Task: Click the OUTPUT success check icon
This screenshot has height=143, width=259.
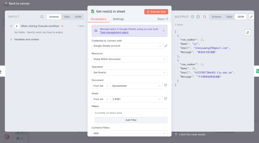Action: click(192, 17)
